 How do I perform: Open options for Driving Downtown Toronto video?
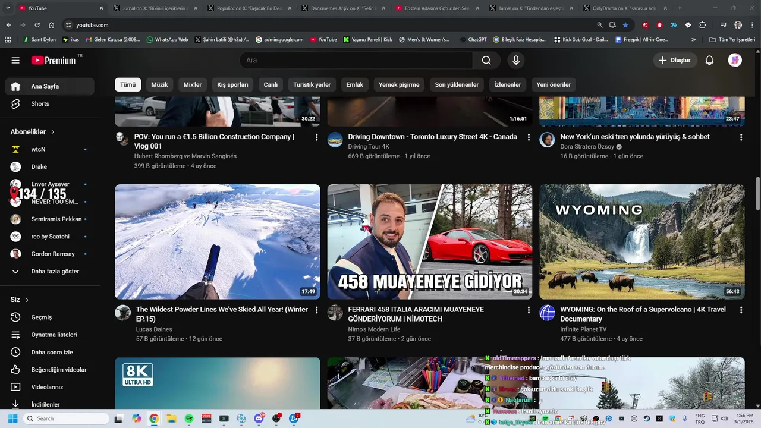tap(529, 137)
